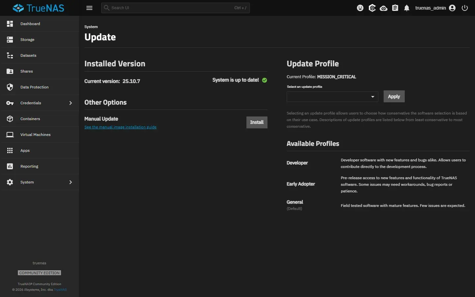Click the Shares folder icon

[x=10, y=71]
